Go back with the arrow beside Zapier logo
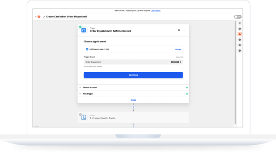 tap(36, 17)
